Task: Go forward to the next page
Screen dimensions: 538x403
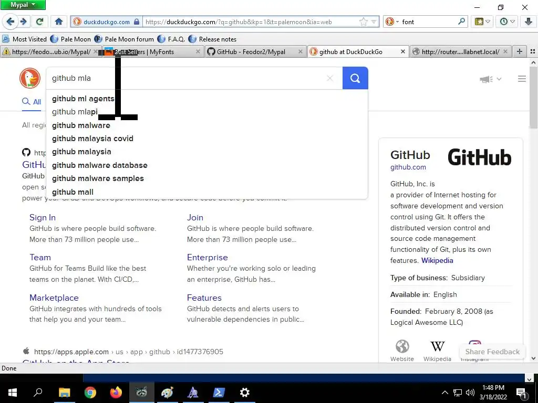Action: pos(23,22)
